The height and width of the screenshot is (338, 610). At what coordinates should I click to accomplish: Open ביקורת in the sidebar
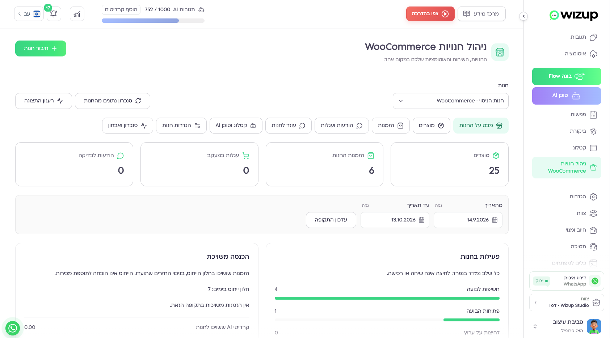point(567,131)
